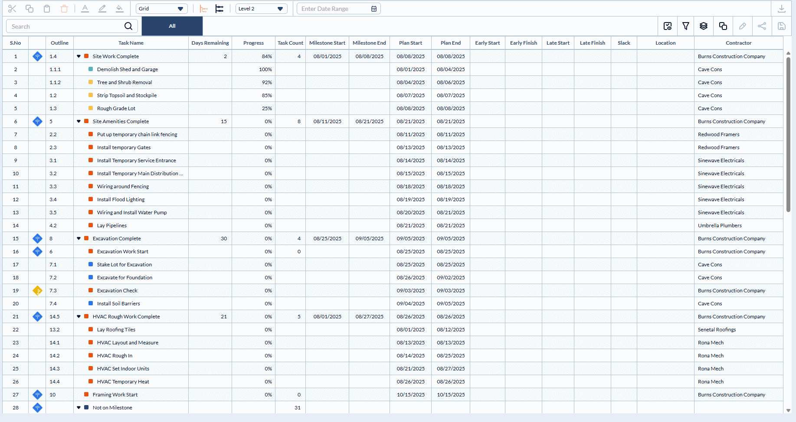Click the vertical scrollbar thumb

(788, 134)
